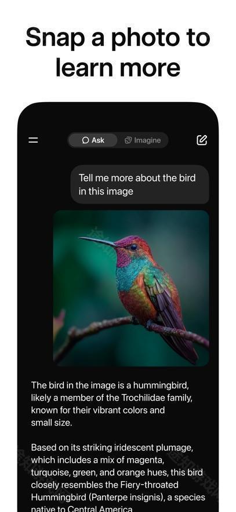This screenshot has width=236, height=512.
Task: Click the hummingbird's long beak in photo
Action: tap(98, 242)
